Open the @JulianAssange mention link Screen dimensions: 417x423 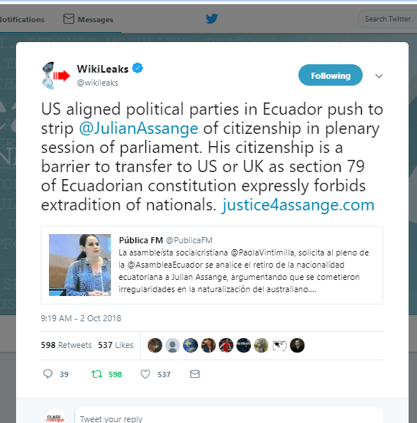138,129
